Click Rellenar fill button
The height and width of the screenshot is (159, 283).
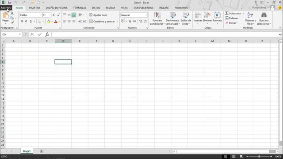[x=233, y=18]
